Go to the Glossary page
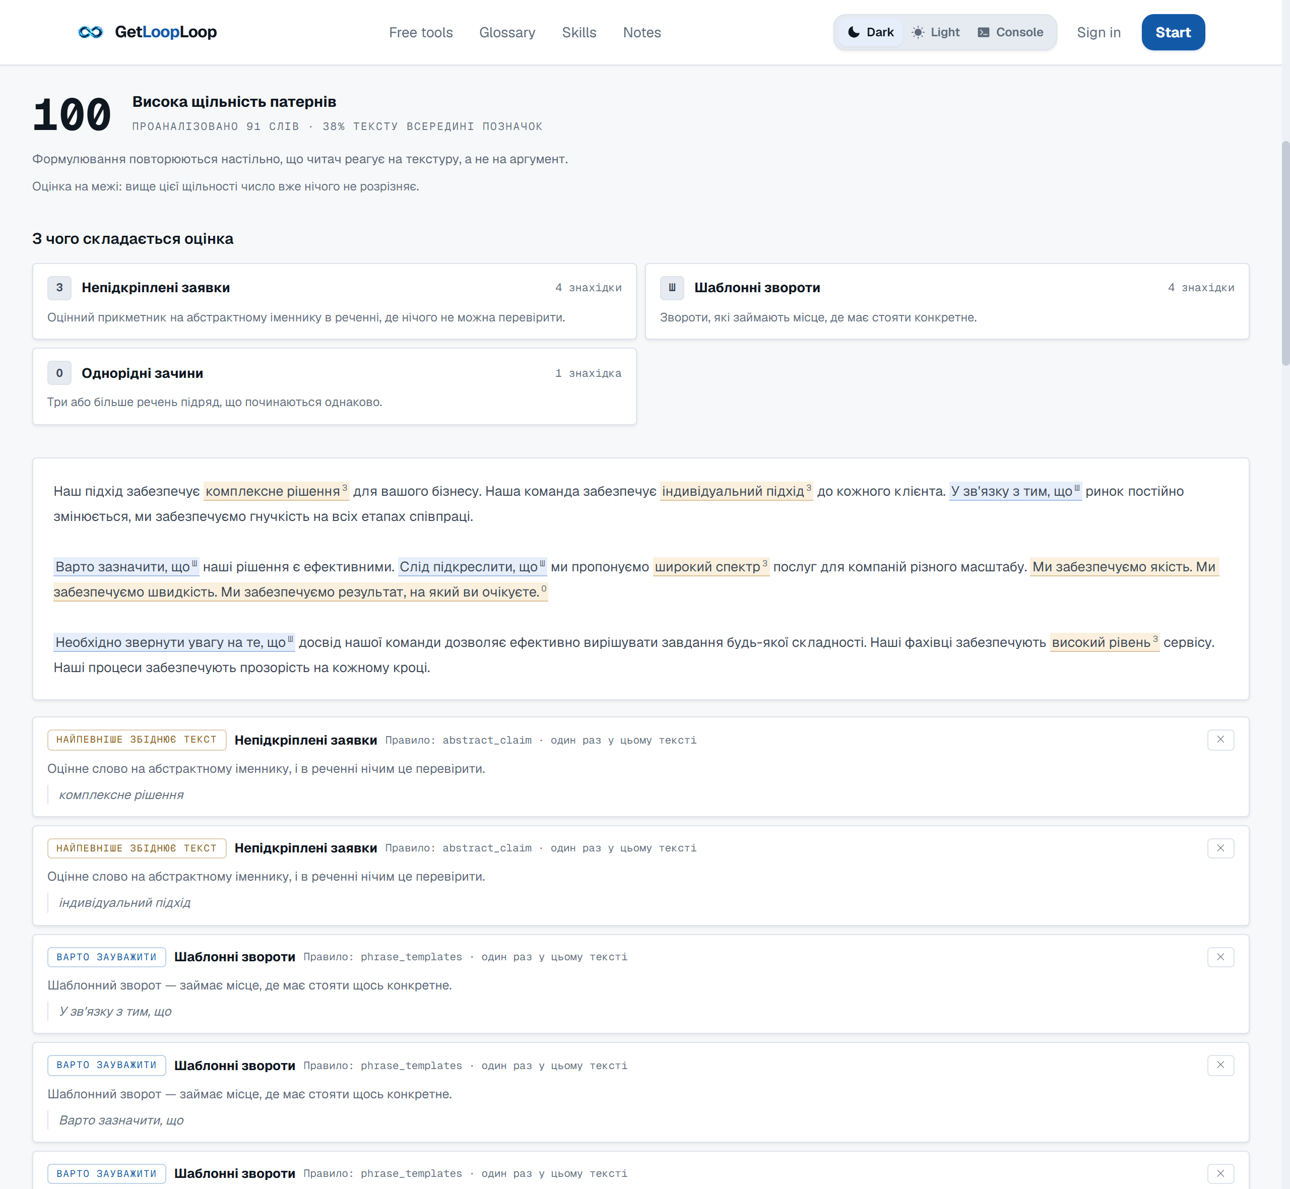 (507, 32)
